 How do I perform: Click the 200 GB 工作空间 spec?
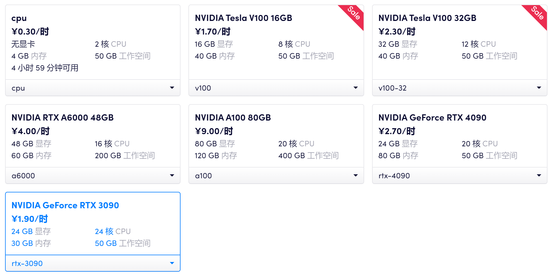pos(125,156)
